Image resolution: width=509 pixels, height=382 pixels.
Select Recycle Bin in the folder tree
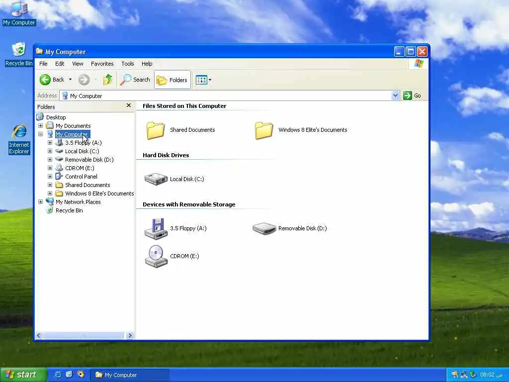69,210
